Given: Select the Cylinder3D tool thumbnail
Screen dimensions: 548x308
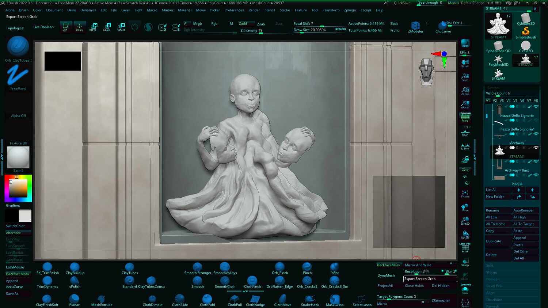Looking at the screenshot, I should pos(526,18).
